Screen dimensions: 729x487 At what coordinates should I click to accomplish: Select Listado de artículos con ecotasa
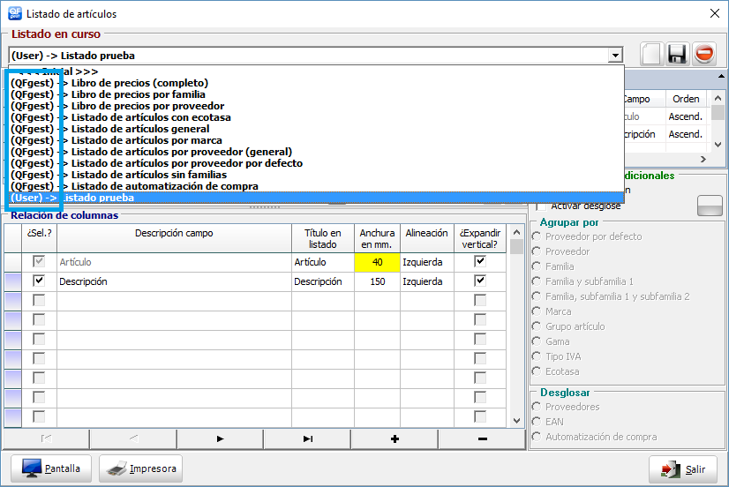coord(316,117)
